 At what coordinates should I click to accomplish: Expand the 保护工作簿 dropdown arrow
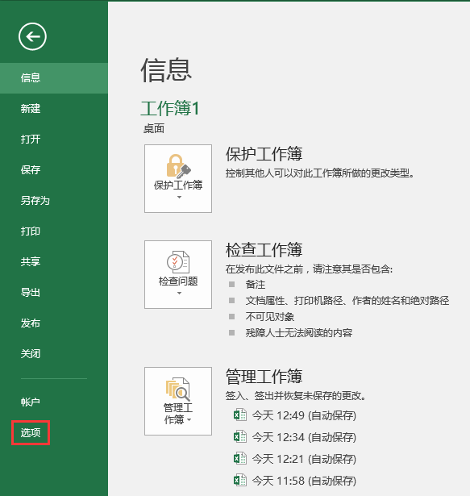tap(179, 197)
